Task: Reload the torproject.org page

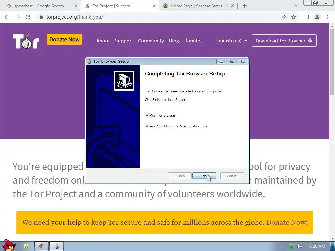Action: [x=28, y=17]
